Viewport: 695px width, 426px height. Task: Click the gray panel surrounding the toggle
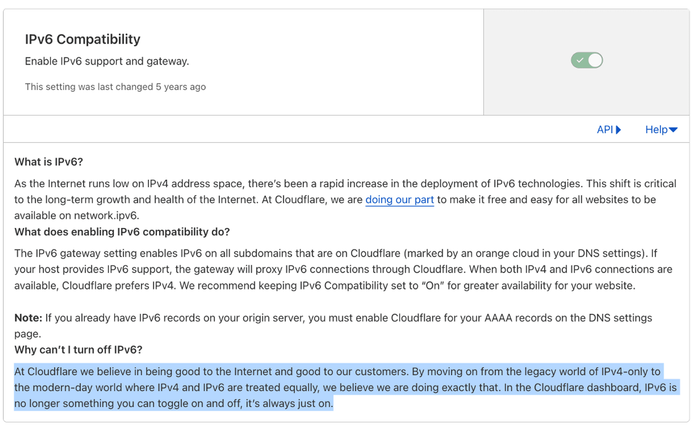(x=586, y=62)
